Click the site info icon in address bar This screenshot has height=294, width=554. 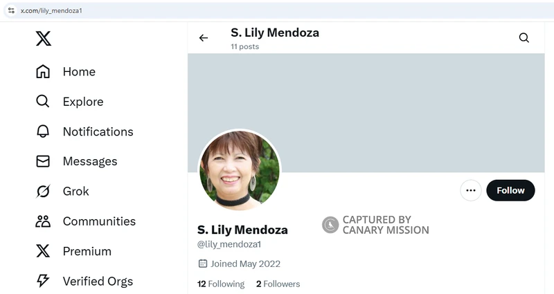pos(11,10)
